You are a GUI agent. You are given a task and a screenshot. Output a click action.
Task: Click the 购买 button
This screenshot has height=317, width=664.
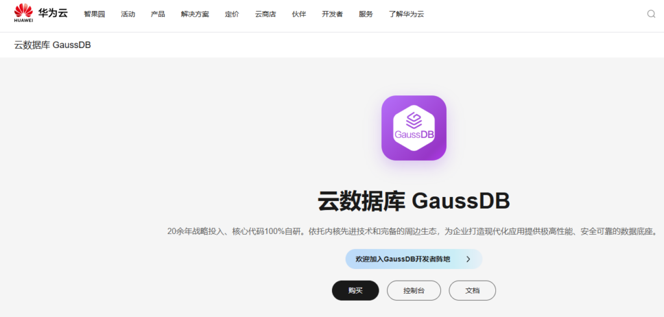[x=355, y=290]
